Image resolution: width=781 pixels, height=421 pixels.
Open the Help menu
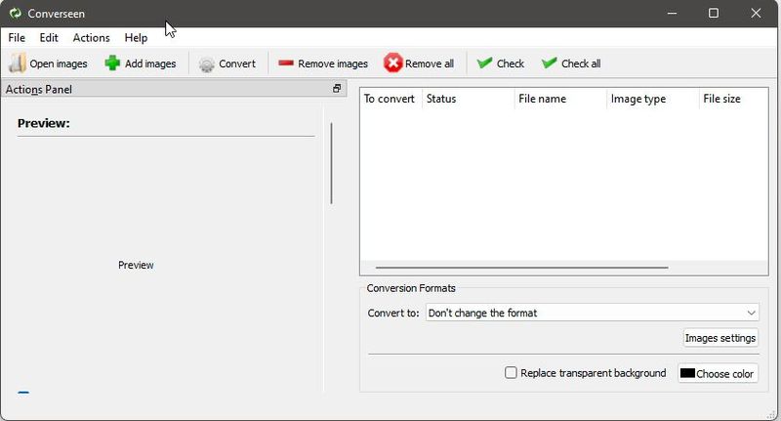point(136,38)
